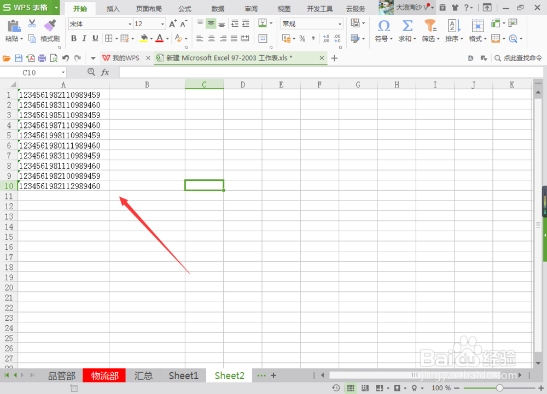Viewport: 547px width, 394px height.
Task: Open the font size dropdown 12
Action: pos(162,24)
